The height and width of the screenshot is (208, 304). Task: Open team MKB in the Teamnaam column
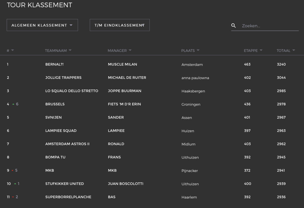click(x=50, y=171)
